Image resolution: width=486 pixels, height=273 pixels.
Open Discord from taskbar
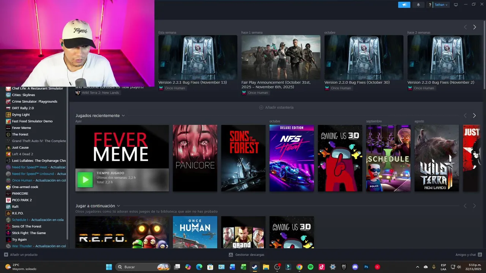[355, 267]
